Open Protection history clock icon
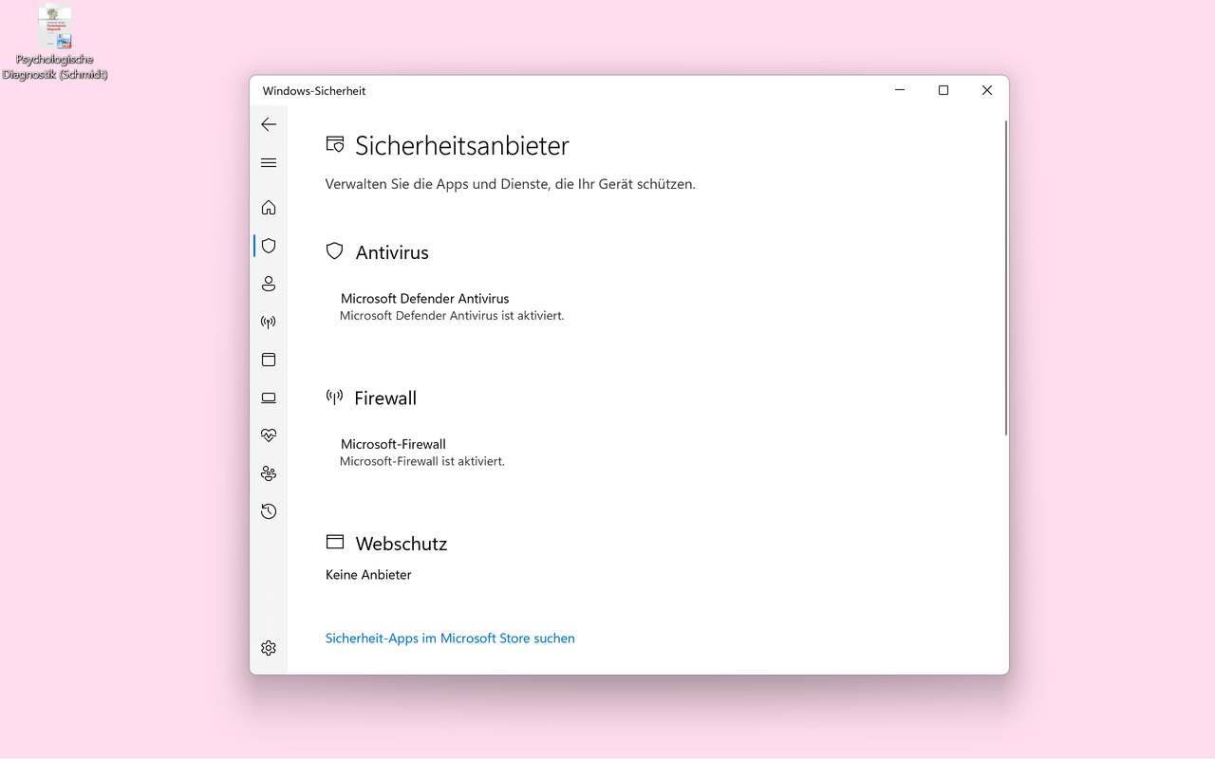This screenshot has width=1215, height=759. pyautogui.click(x=269, y=511)
